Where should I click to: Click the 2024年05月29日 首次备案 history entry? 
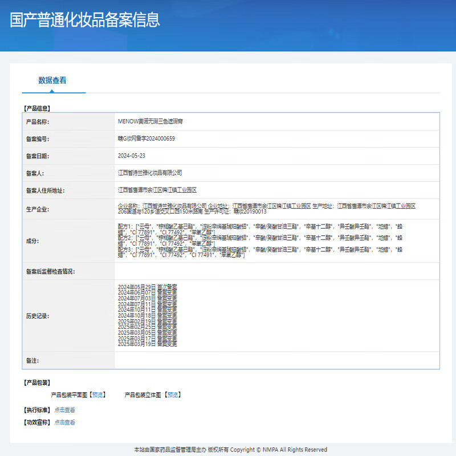click(147, 286)
